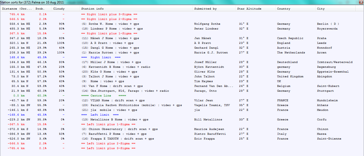Screen dimensions: 364x156
Task: Click submitter name Jan Mánek
Action: click(x=203, y=38)
